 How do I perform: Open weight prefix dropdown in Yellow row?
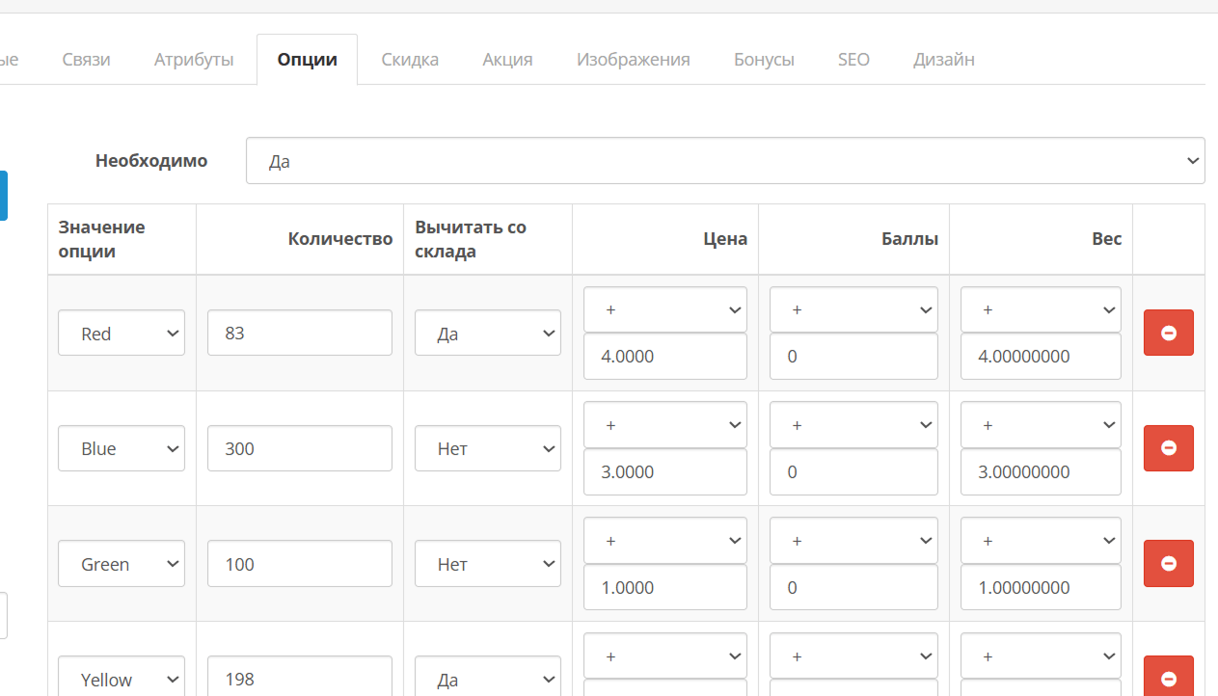(1041, 656)
